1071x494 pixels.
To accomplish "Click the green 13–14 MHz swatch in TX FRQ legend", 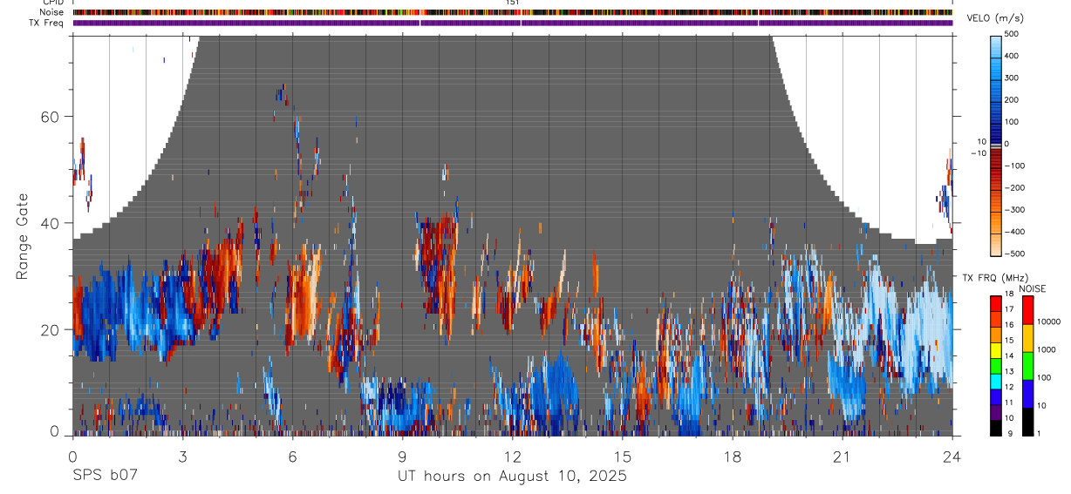I will [997, 366].
